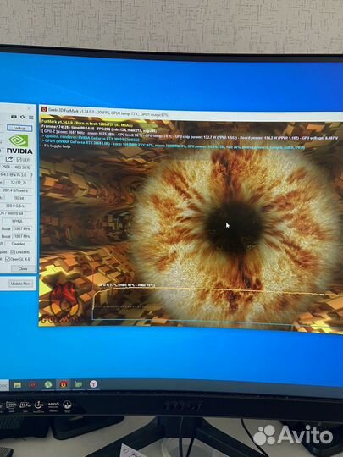This screenshot has height=457, width=343.
Task: Click the bus interface question mark button
Action: coord(31,175)
